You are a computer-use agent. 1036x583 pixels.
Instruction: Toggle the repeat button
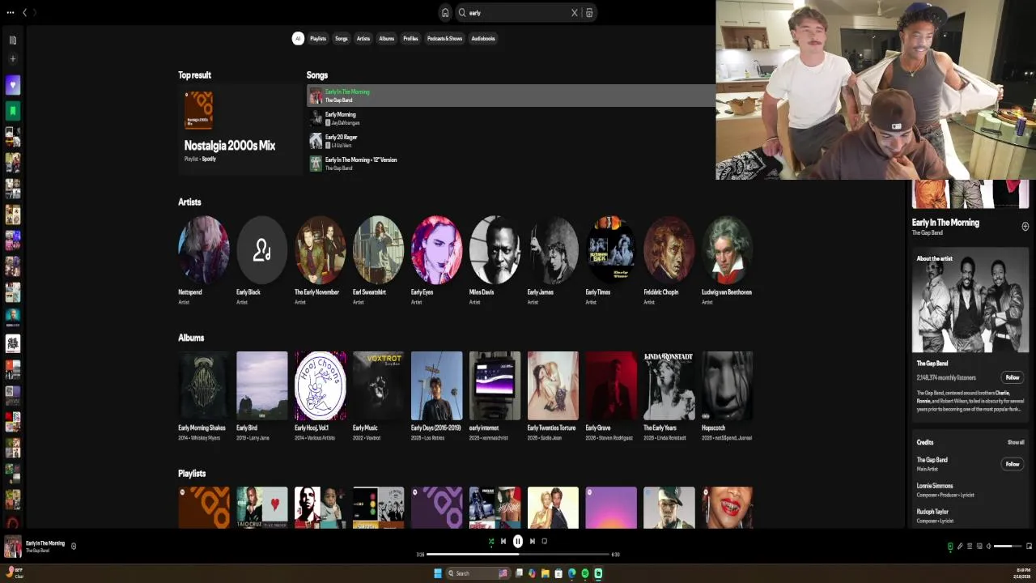tap(545, 542)
